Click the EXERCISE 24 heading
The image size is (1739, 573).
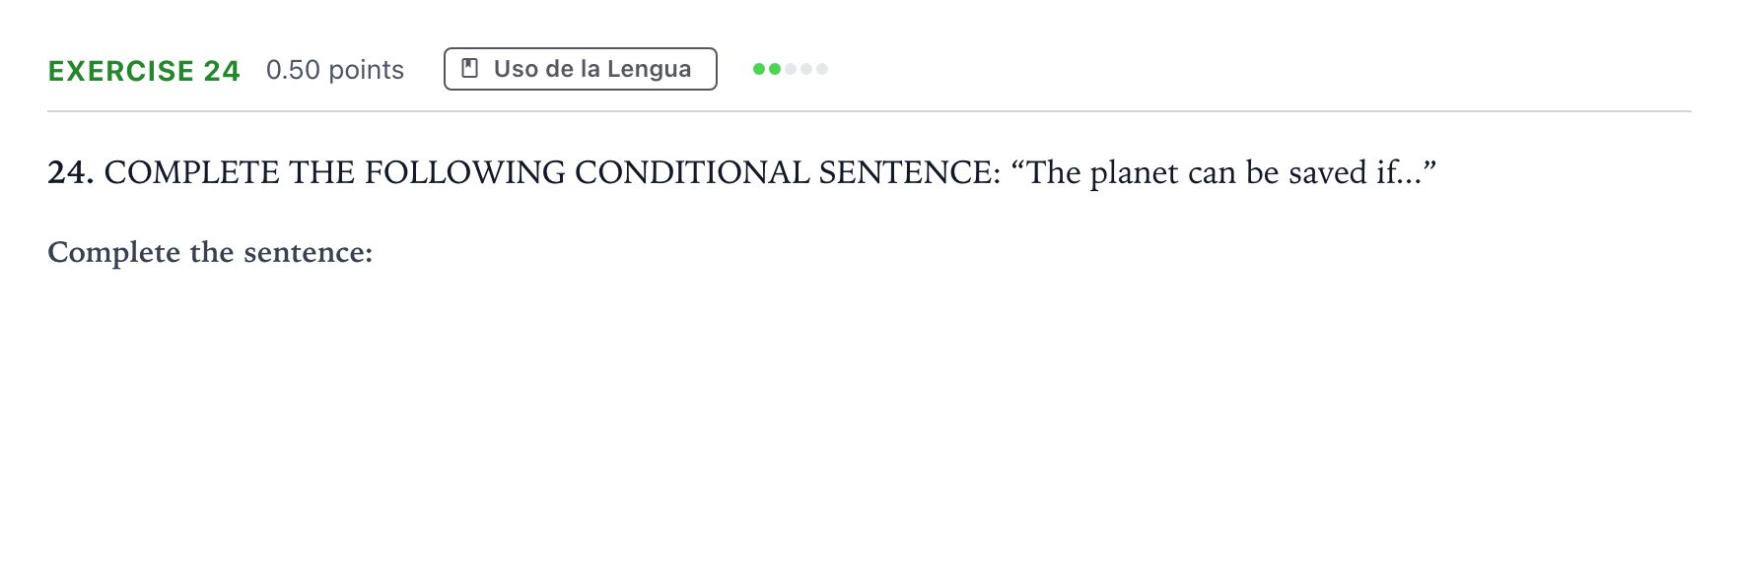click(x=144, y=71)
